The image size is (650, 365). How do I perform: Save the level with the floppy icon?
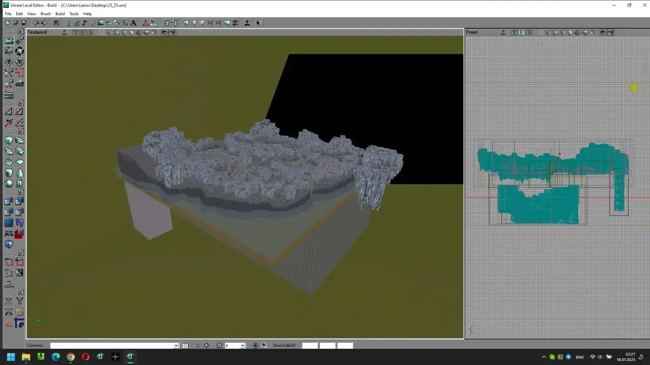(24, 23)
